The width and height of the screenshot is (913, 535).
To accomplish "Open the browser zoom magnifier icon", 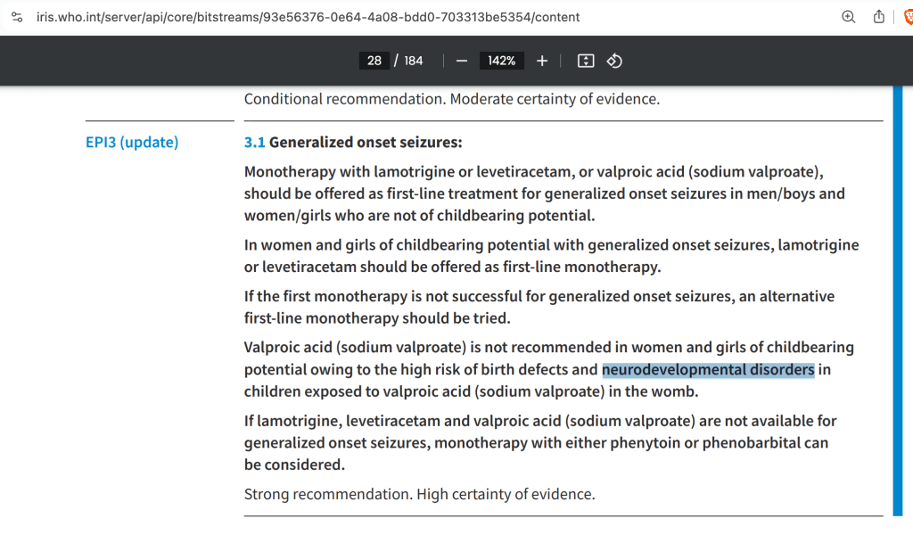I will [x=849, y=17].
